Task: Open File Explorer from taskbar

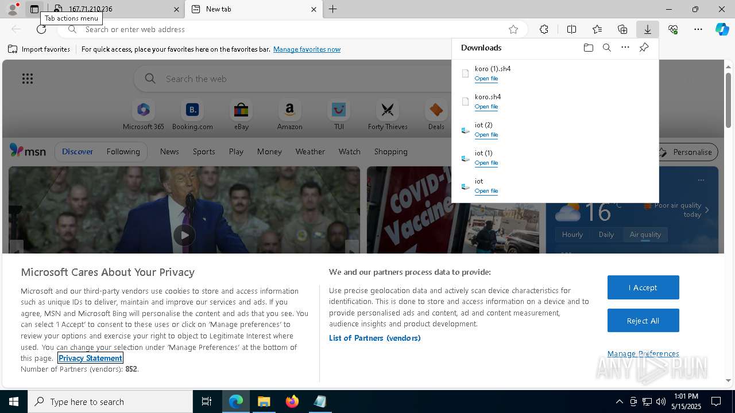Action: point(264,402)
